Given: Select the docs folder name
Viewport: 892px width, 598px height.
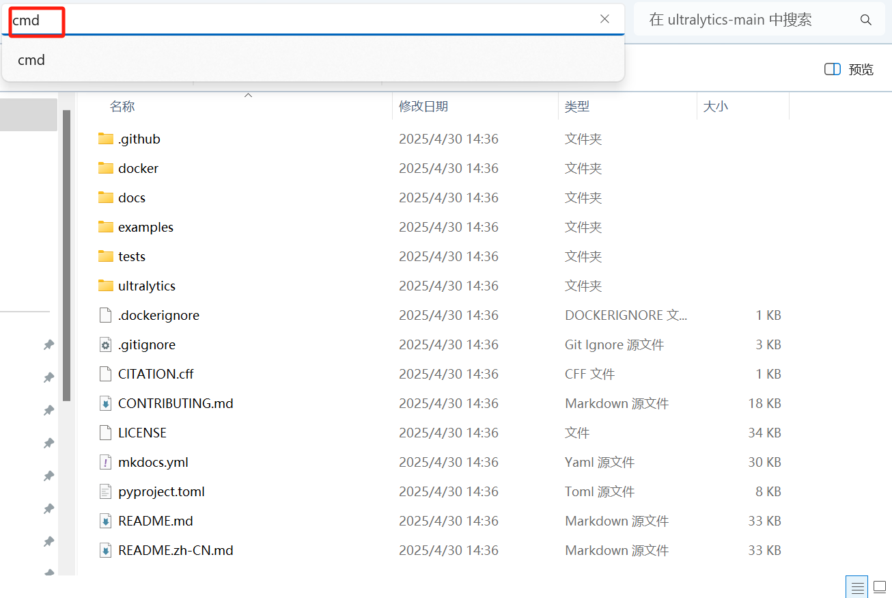Looking at the screenshot, I should tap(132, 198).
